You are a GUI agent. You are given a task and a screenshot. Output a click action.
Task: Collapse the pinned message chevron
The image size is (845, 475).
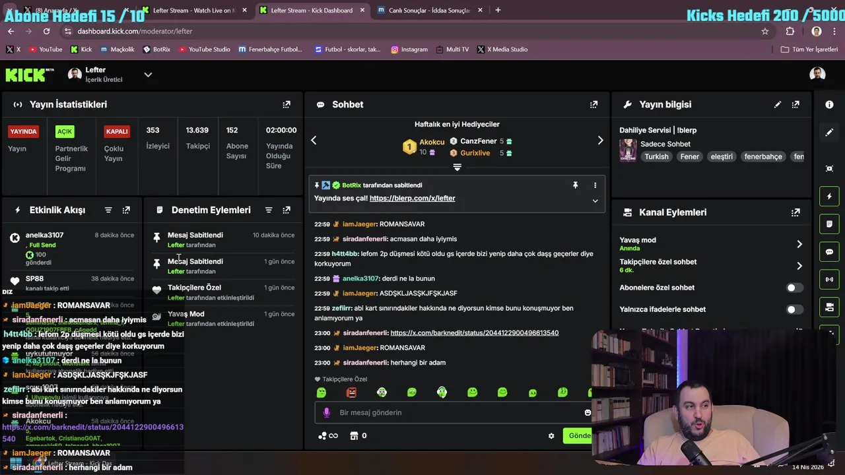click(595, 201)
